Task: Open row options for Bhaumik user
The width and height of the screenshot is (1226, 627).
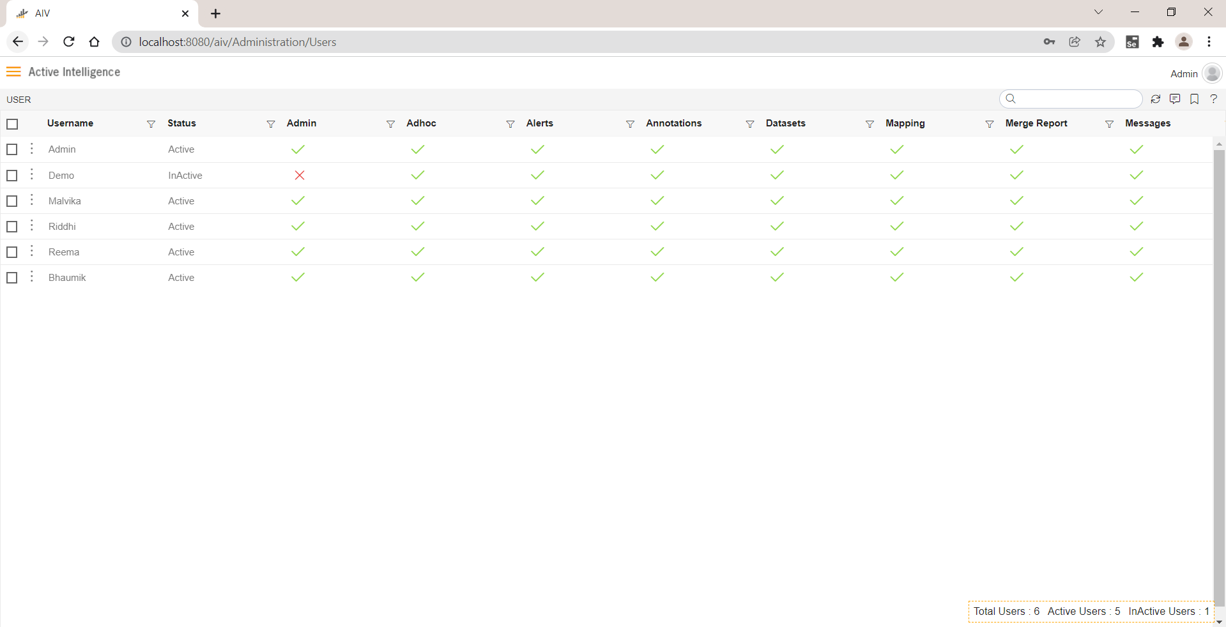Action: coord(32,276)
